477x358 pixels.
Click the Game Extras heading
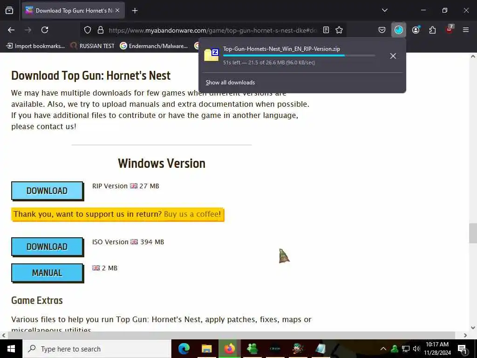click(x=37, y=301)
